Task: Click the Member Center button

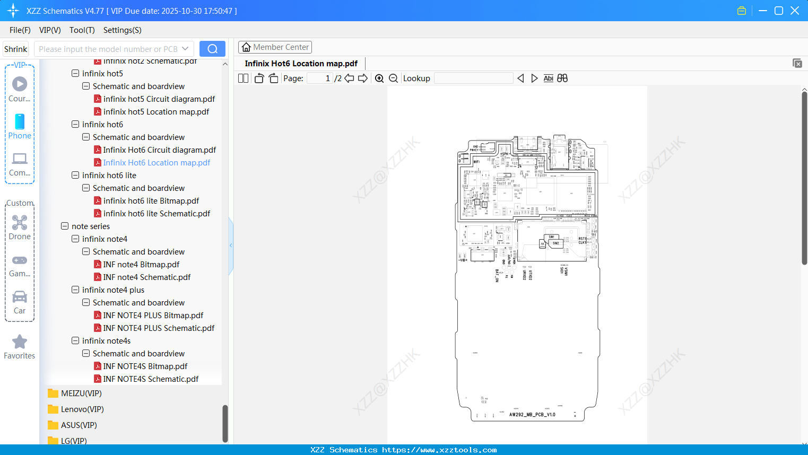Action: point(275,47)
